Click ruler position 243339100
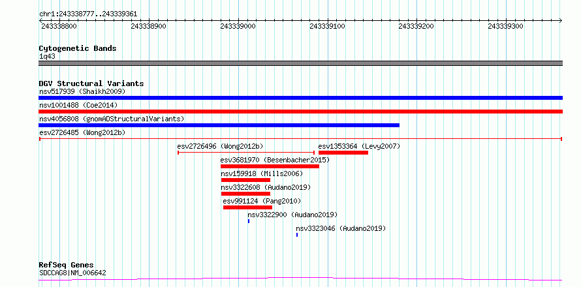This screenshot has height=287, width=581. click(327, 26)
